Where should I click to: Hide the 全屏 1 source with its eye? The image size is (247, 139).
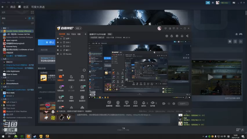coord(58,38)
